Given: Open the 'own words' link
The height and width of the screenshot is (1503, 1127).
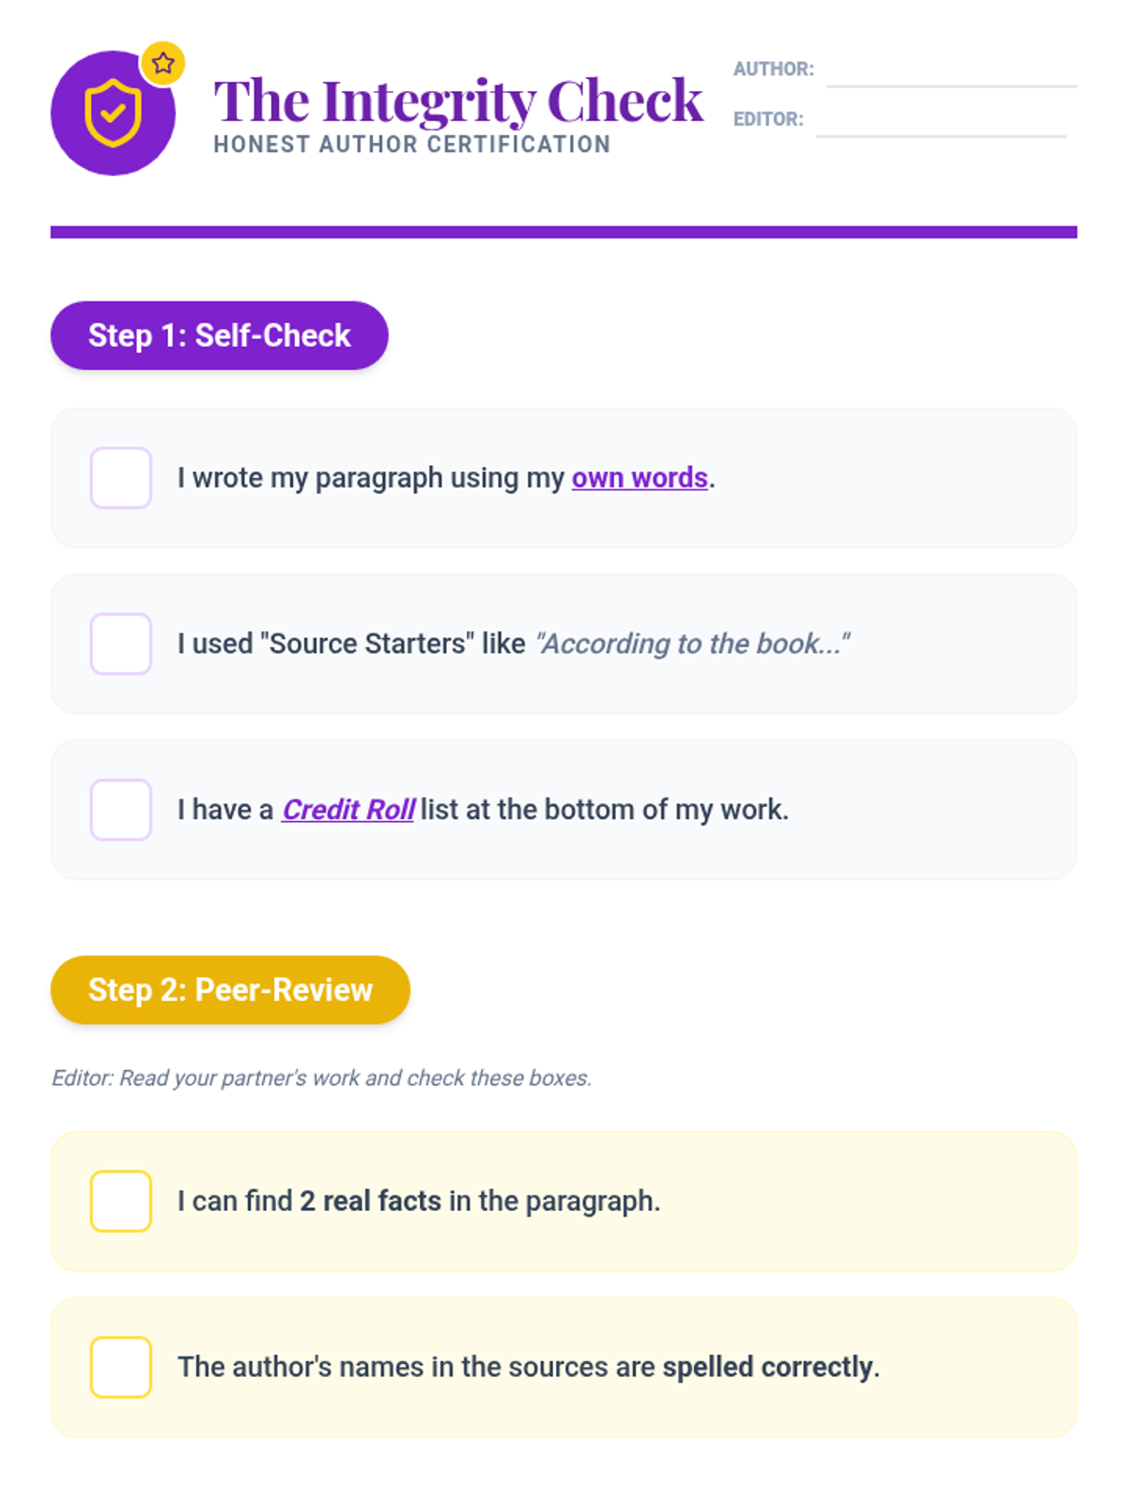Looking at the screenshot, I should [640, 478].
